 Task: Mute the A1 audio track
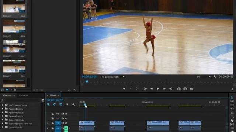66,128
